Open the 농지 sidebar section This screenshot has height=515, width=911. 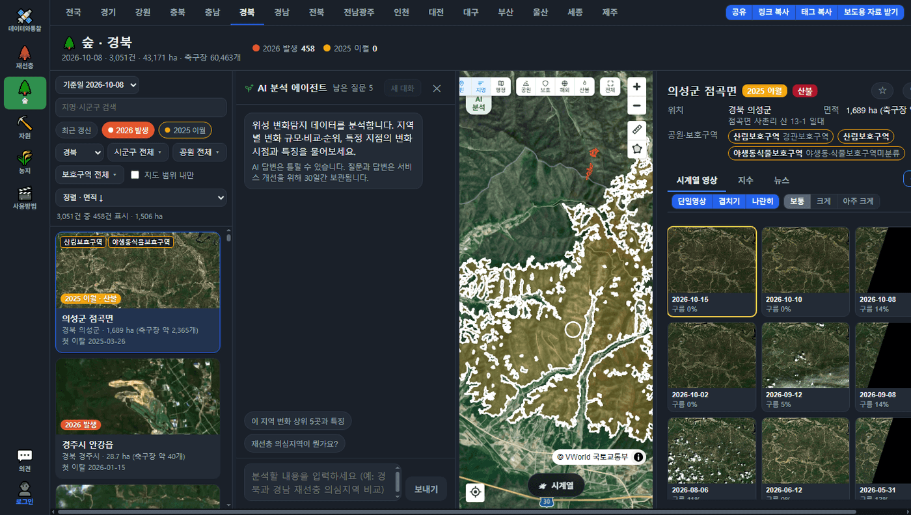(25, 163)
